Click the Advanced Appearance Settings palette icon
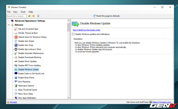178x109 pixels. point(12,21)
